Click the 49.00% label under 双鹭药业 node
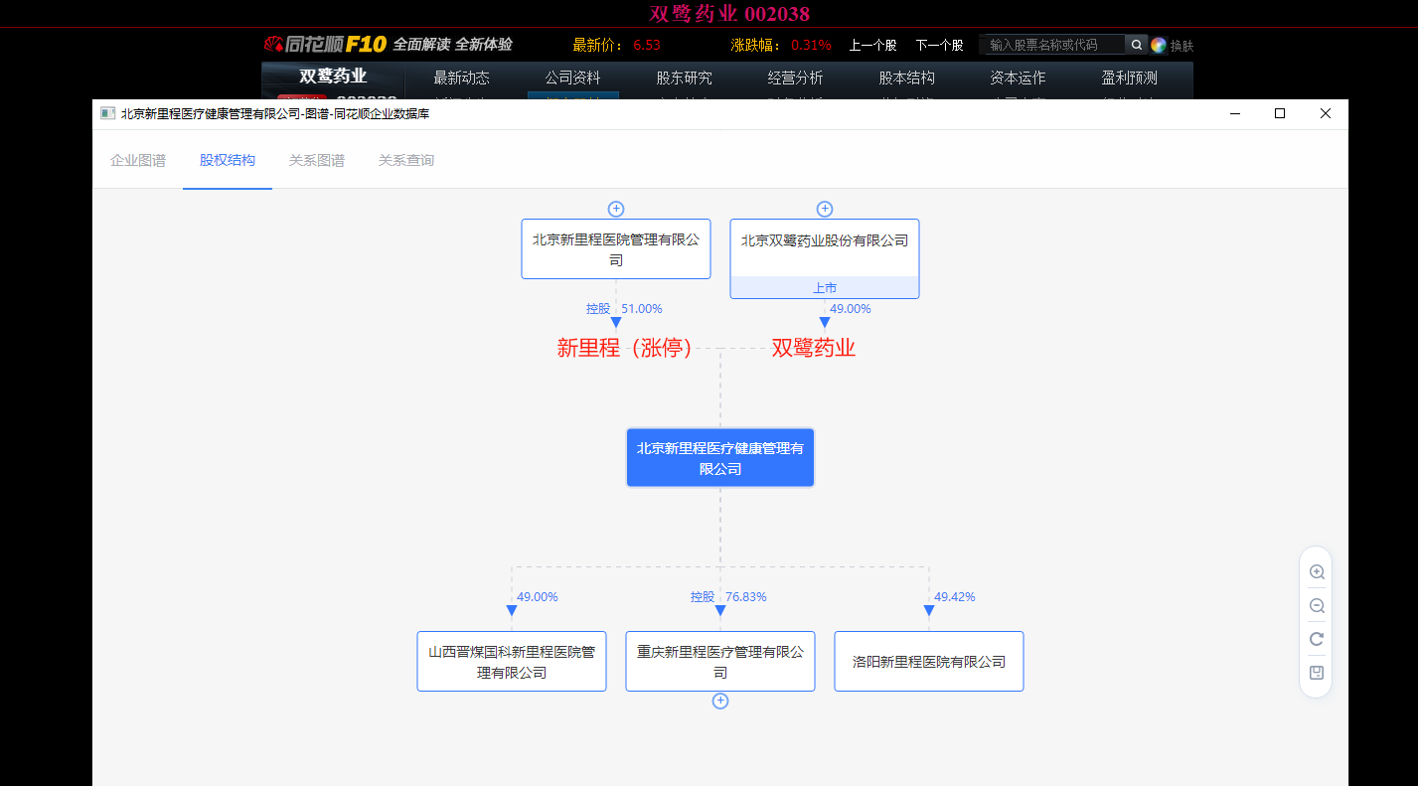 [x=851, y=309]
